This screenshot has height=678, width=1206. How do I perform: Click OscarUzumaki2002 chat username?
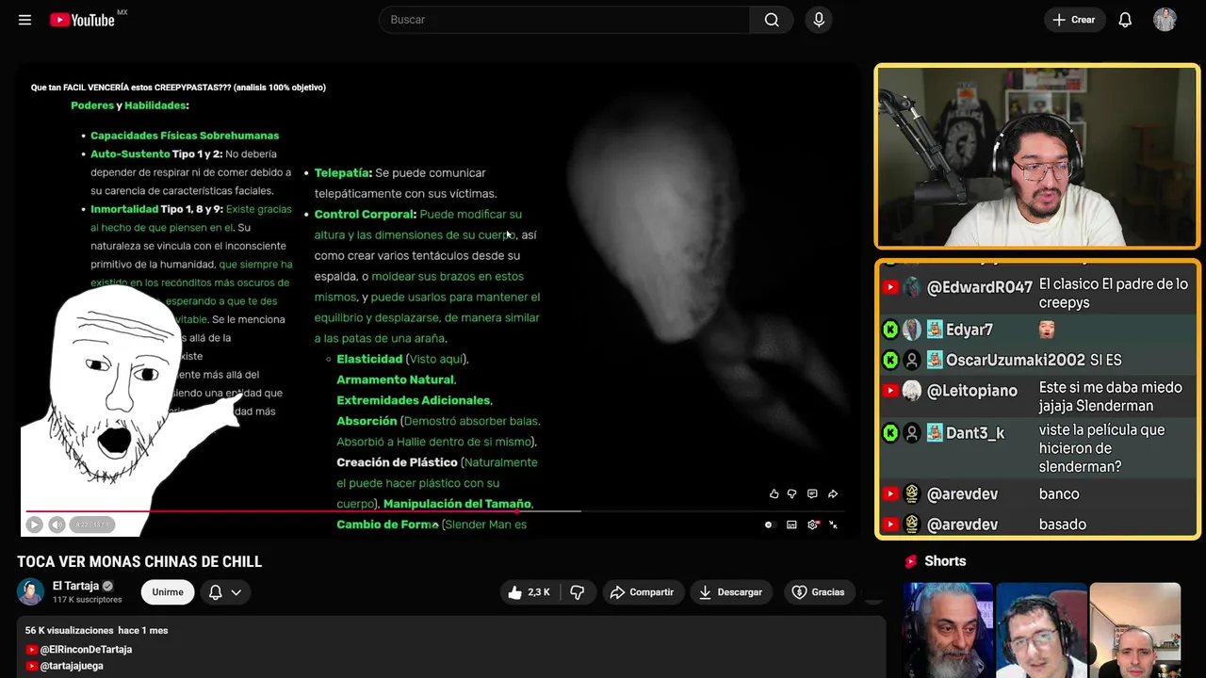[1016, 360]
